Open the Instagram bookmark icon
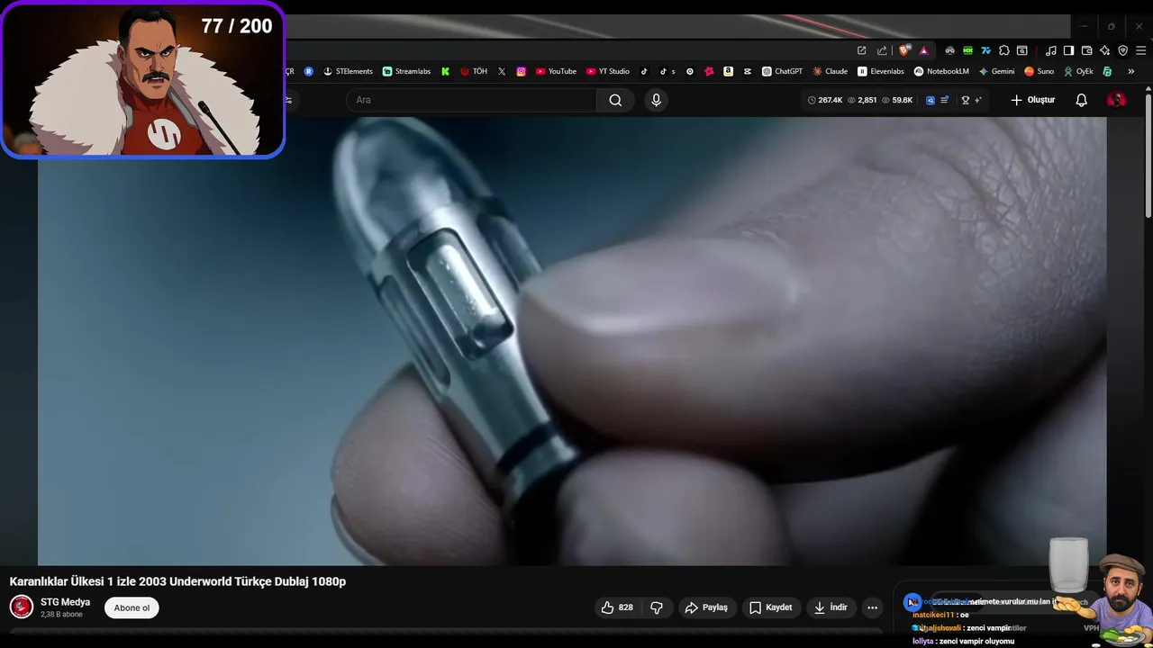This screenshot has width=1153, height=648. [x=521, y=71]
